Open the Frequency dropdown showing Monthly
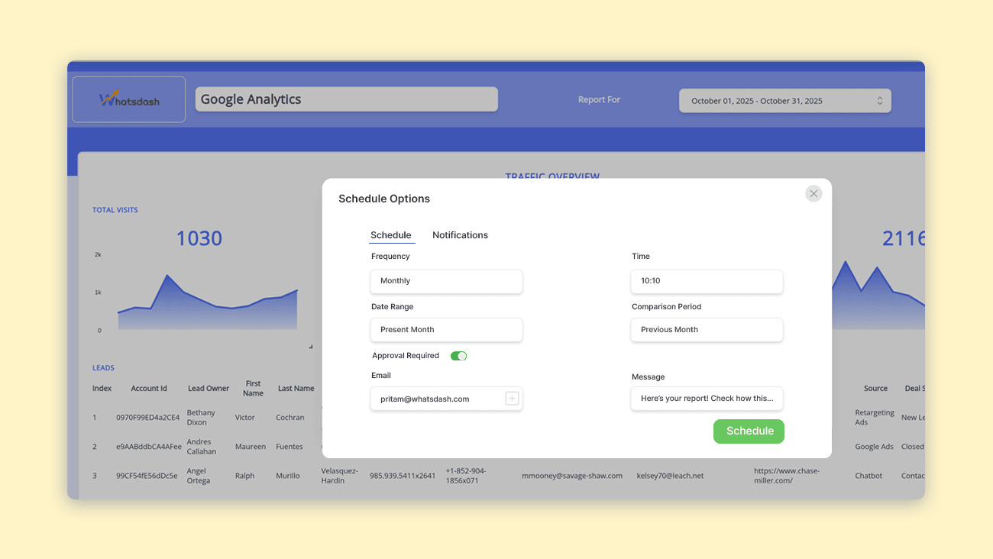The image size is (993, 559). pos(446,281)
